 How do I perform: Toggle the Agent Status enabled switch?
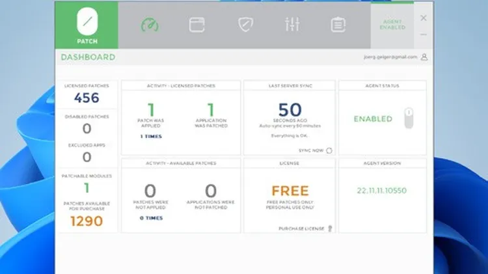pyautogui.click(x=408, y=118)
